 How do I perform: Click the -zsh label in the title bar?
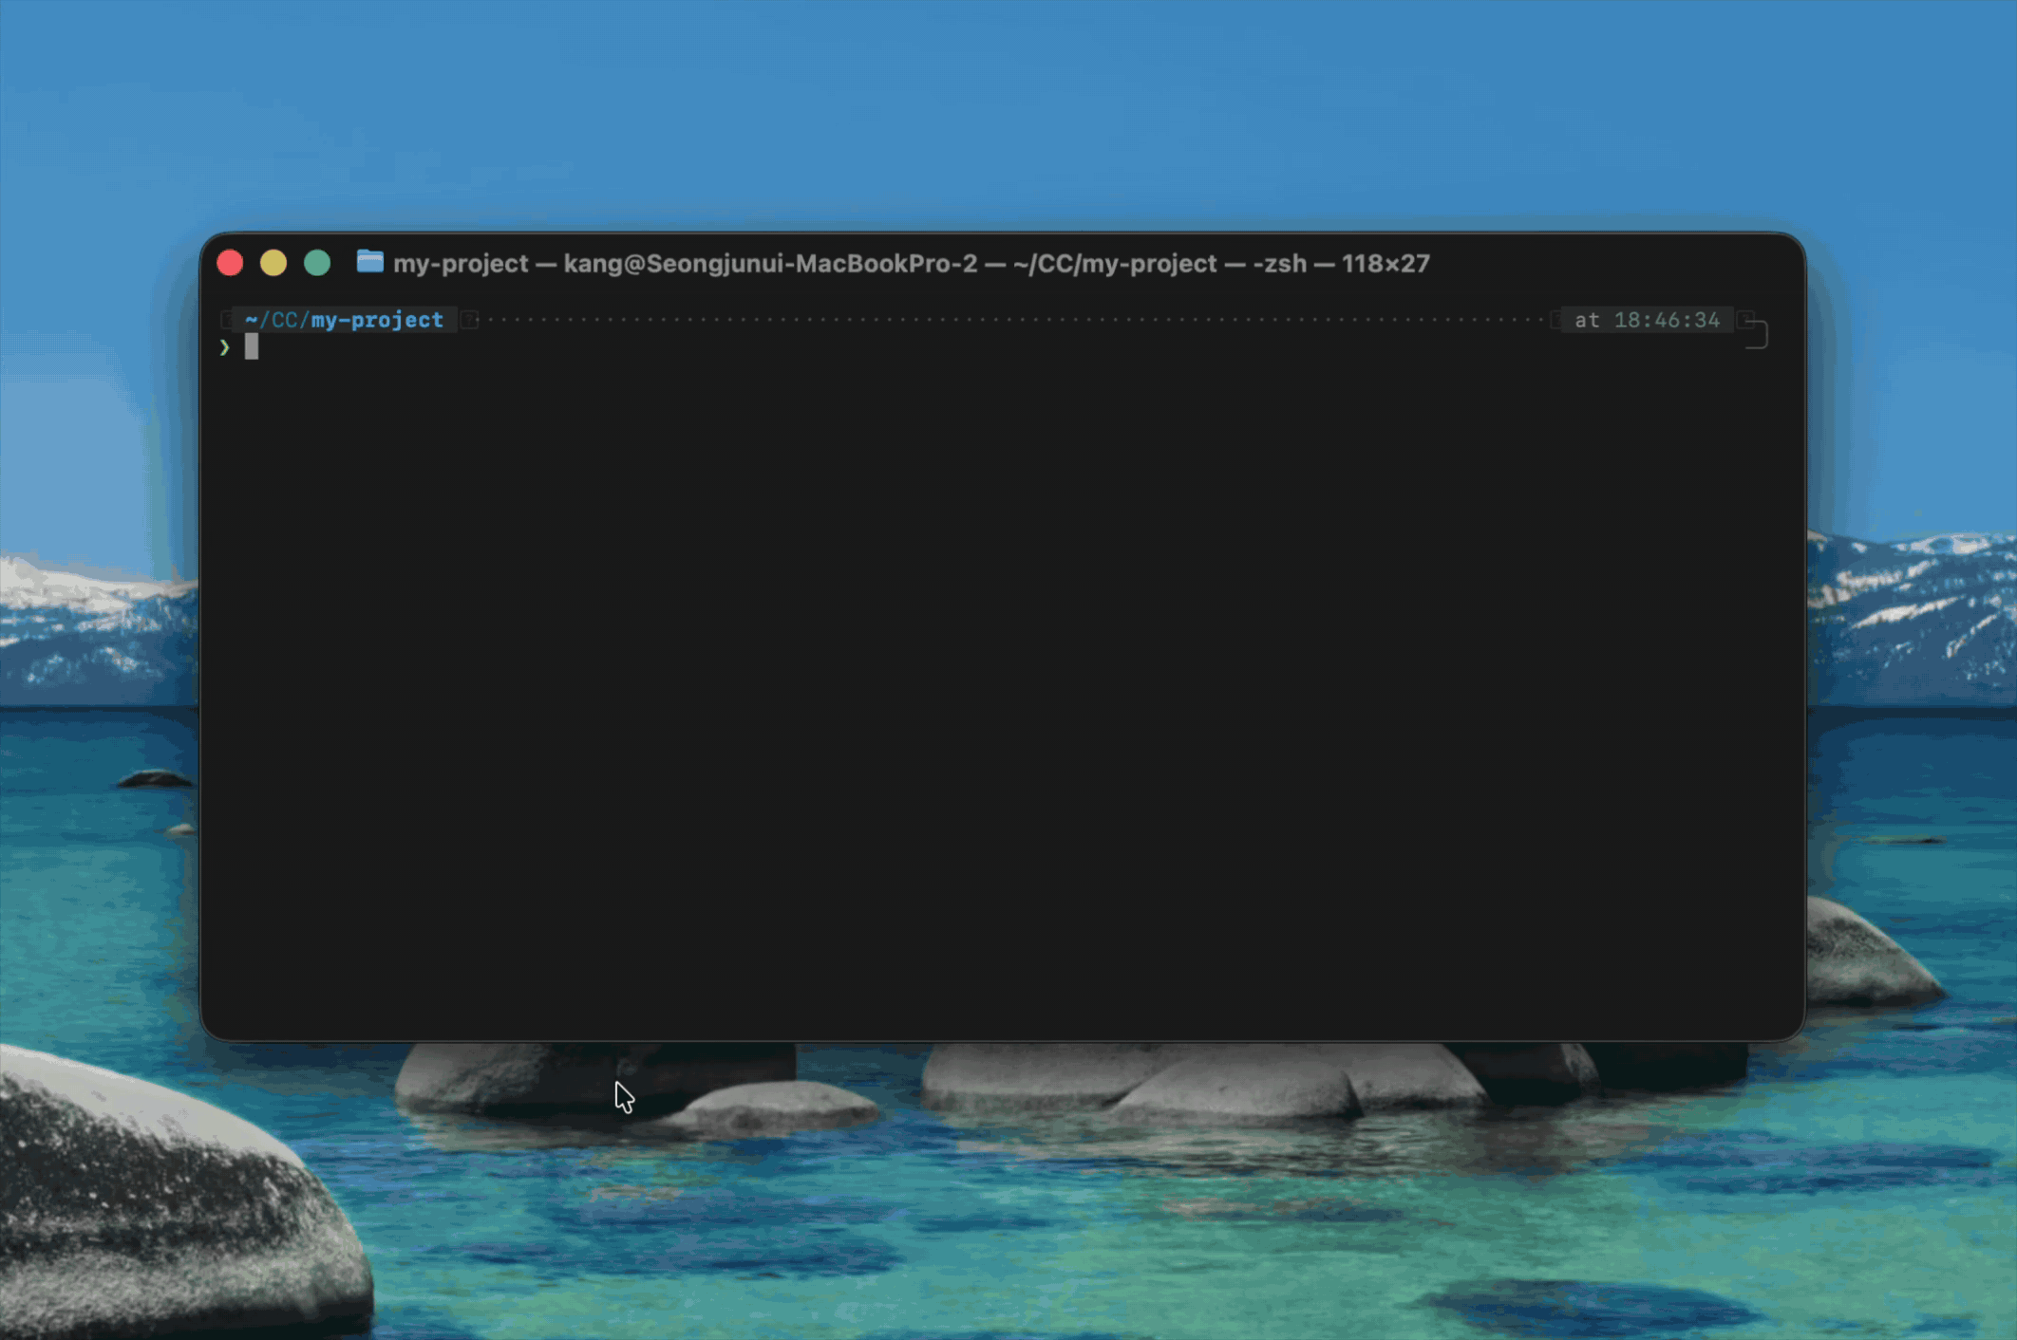click(1278, 263)
